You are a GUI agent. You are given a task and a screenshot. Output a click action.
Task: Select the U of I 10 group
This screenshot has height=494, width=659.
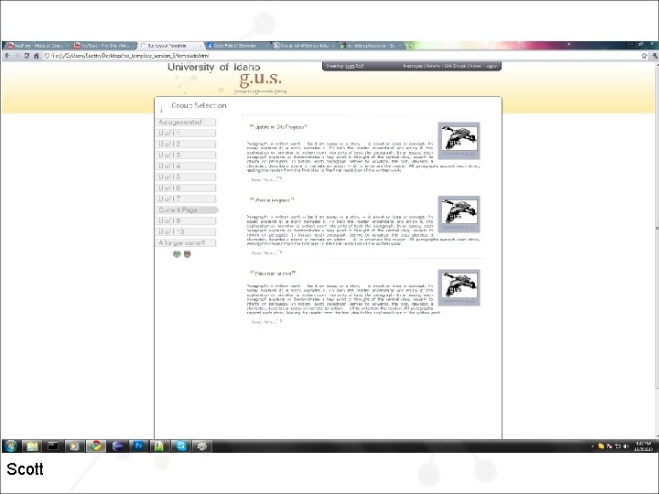(x=186, y=231)
